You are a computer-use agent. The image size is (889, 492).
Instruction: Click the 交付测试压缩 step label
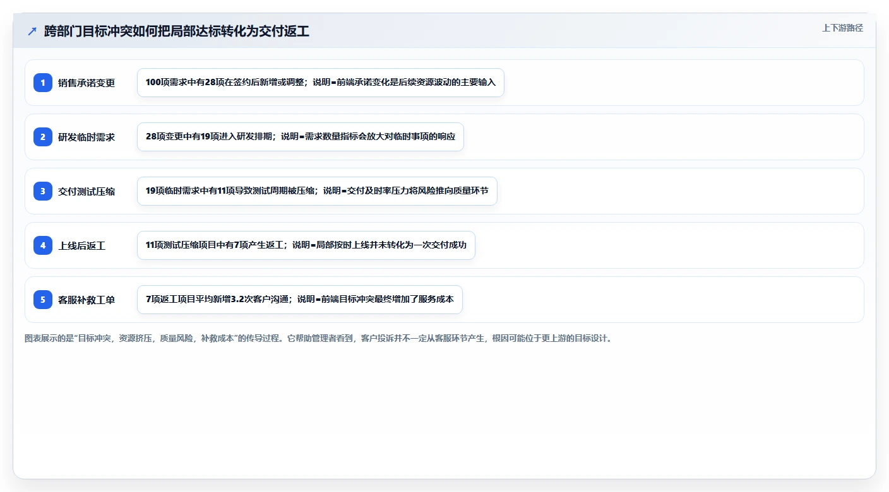(x=87, y=191)
